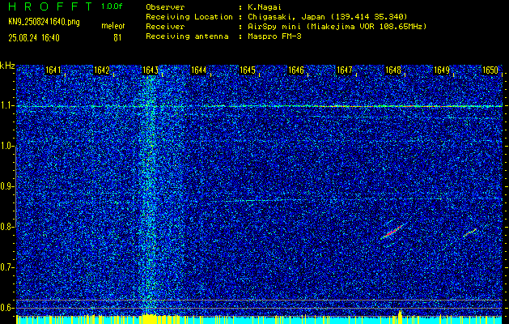Click the 0.8 frequency axis label
509x324 pixels.
point(7,227)
